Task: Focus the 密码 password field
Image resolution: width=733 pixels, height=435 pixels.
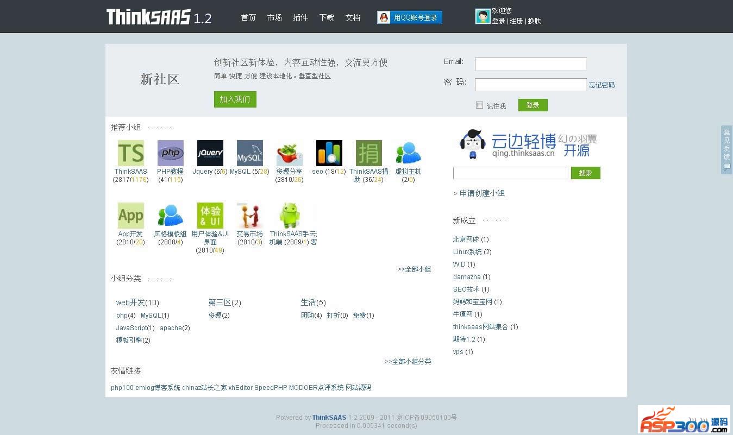Action: coord(531,85)
